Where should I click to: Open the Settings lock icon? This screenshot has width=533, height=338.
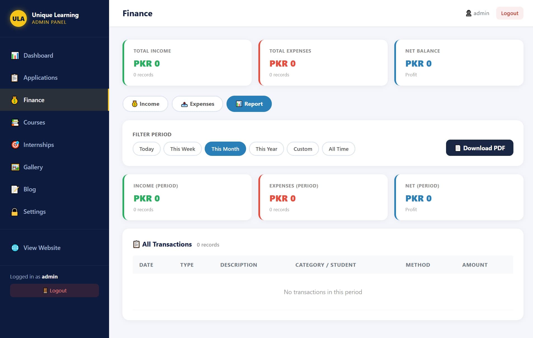tap(15, 212)
